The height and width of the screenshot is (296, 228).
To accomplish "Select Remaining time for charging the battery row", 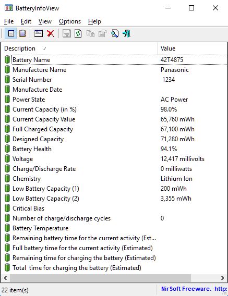I will coord(114,257).
